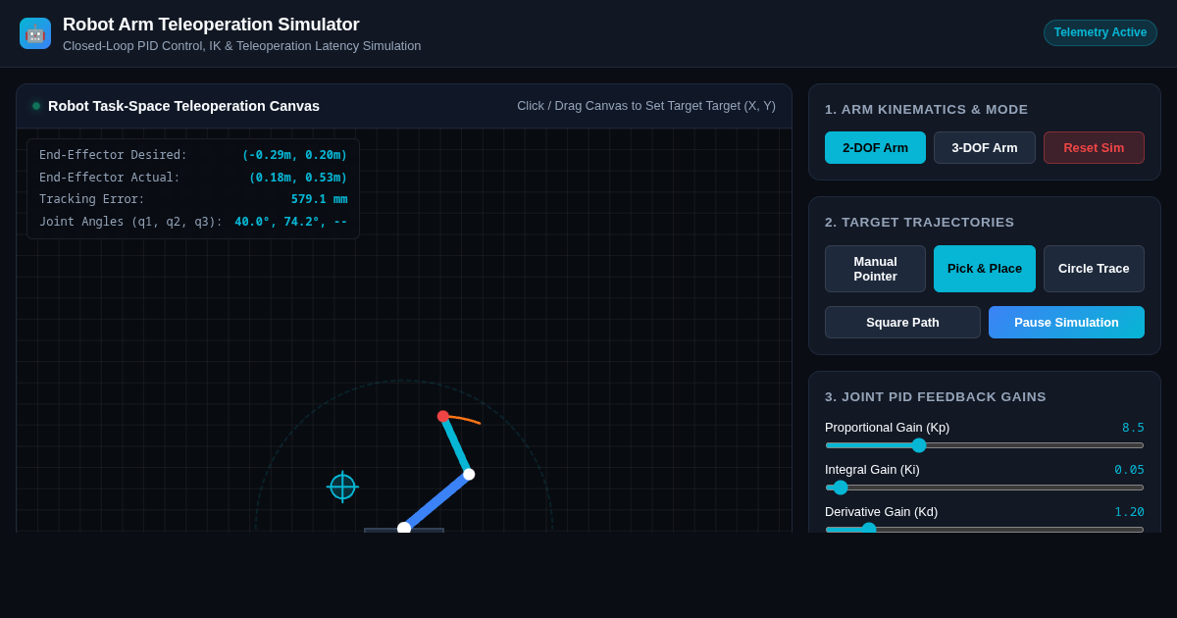1177x618 pixels.
Task: Select the 2-DOF Arm mode
Action: click(875, 147)
